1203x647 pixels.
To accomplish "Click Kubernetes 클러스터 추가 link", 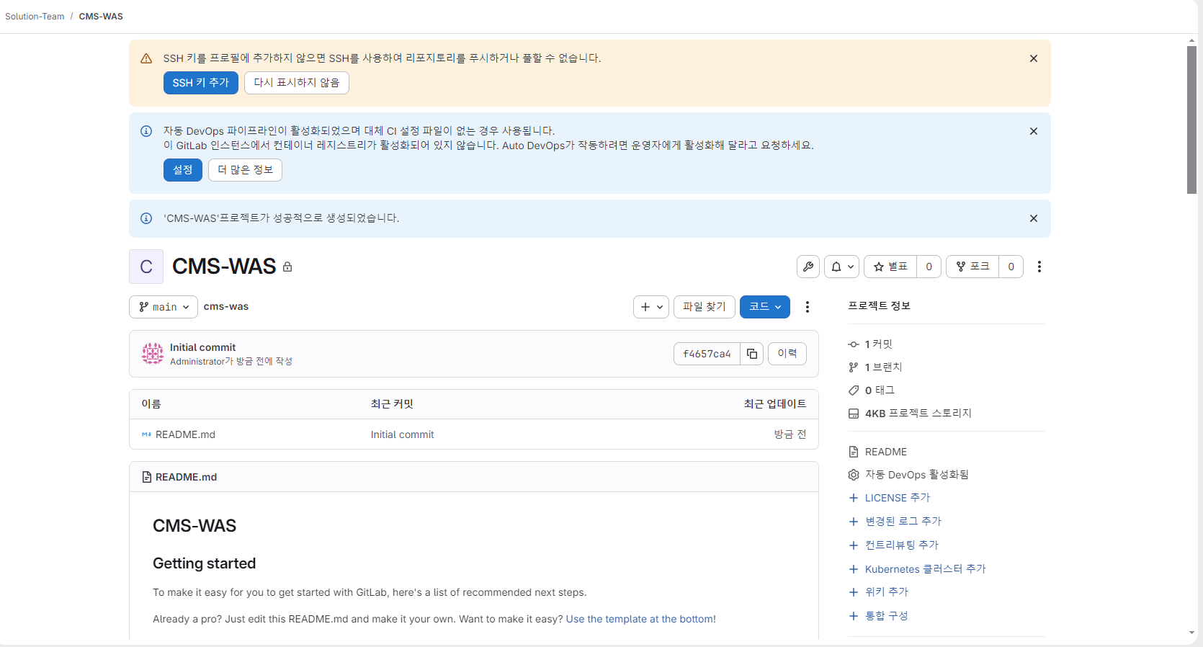I will coord(926,569).
